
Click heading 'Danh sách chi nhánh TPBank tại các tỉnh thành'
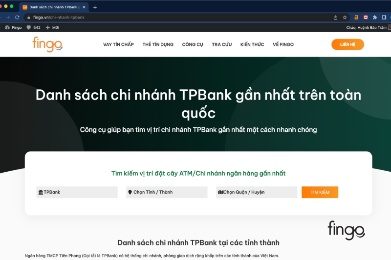click(x=198, y=242)
